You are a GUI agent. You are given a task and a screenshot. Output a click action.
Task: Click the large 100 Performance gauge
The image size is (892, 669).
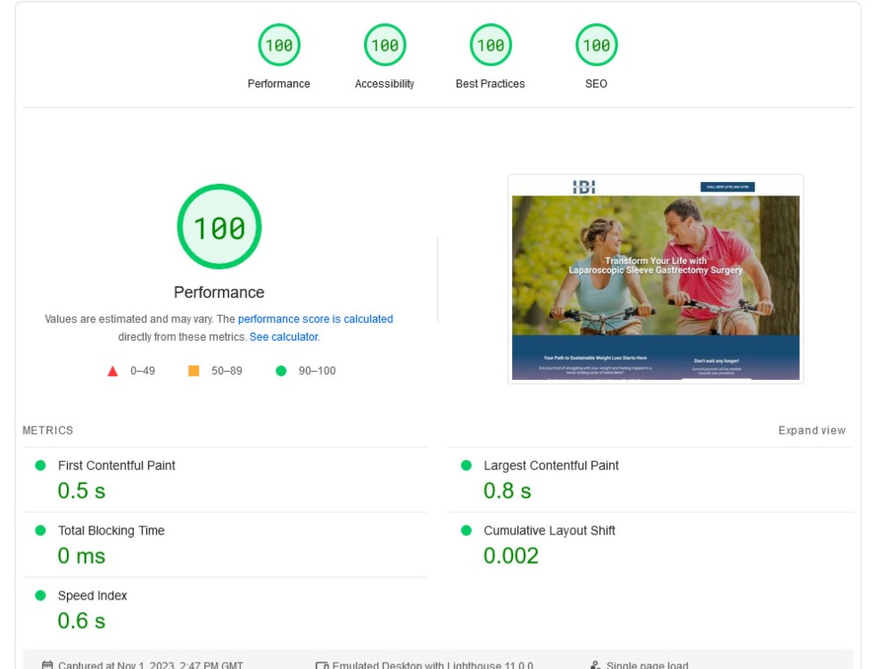pyautogui.click(x=219, y=227)
